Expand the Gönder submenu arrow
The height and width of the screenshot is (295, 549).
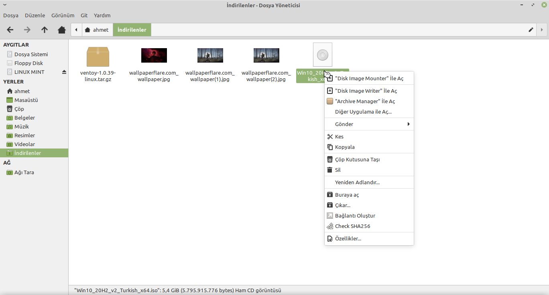[409, 124]
